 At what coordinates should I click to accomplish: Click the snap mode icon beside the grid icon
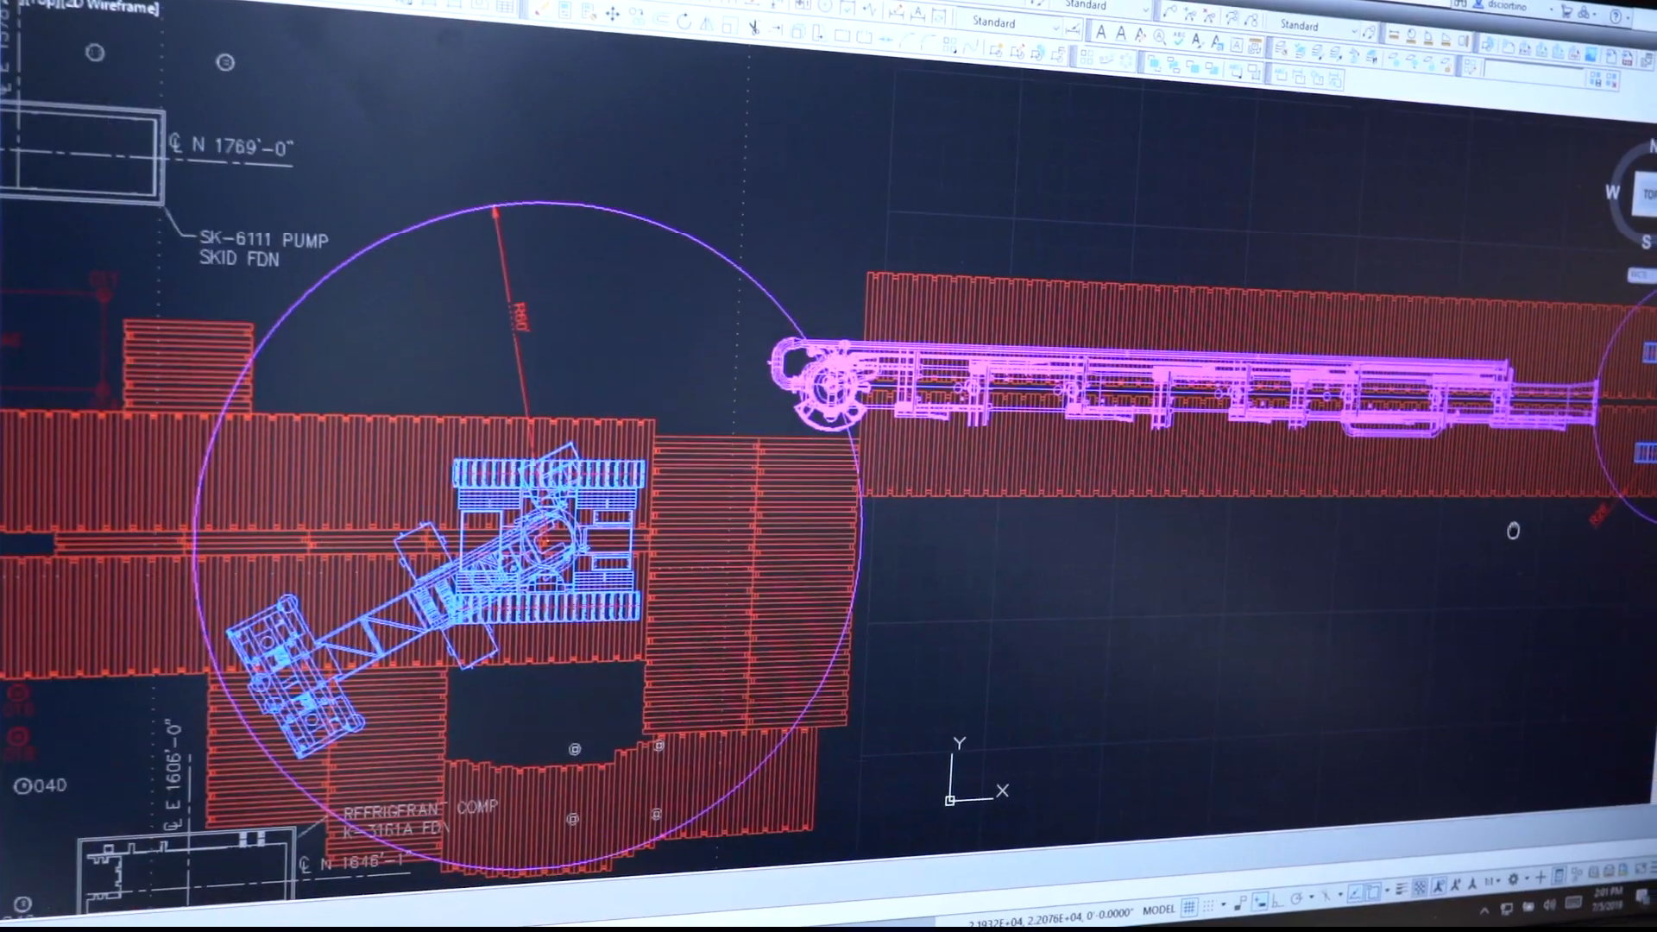pyautogui.click(x=1208, y=906)
